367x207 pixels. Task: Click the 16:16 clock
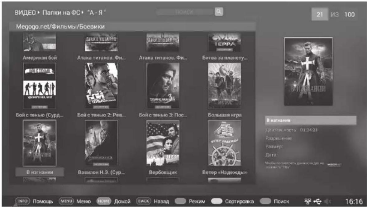[x=354, y=201]
